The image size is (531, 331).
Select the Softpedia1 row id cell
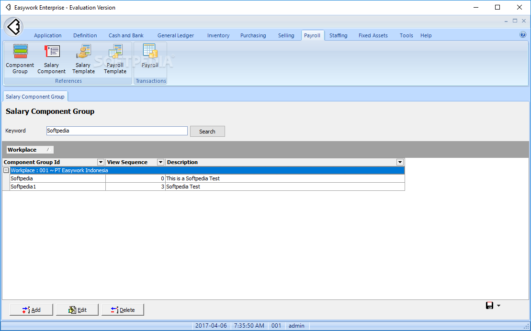(x=57, y=187)
